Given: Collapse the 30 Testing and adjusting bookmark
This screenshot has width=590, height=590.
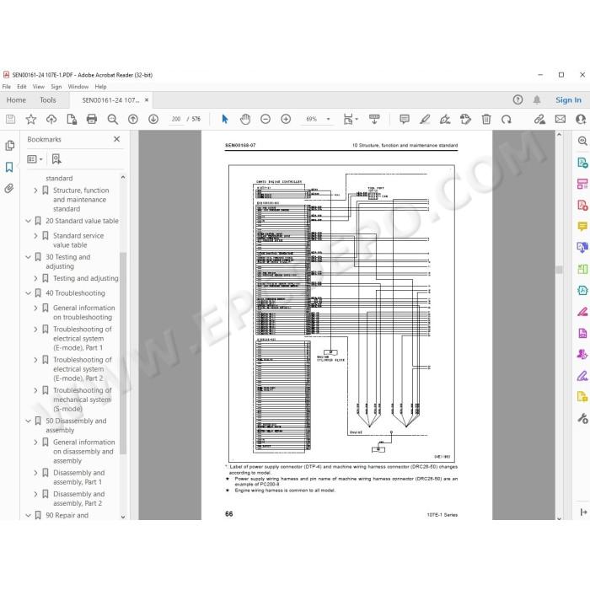Looking at the screenshot, I should [x=28, y=257].
